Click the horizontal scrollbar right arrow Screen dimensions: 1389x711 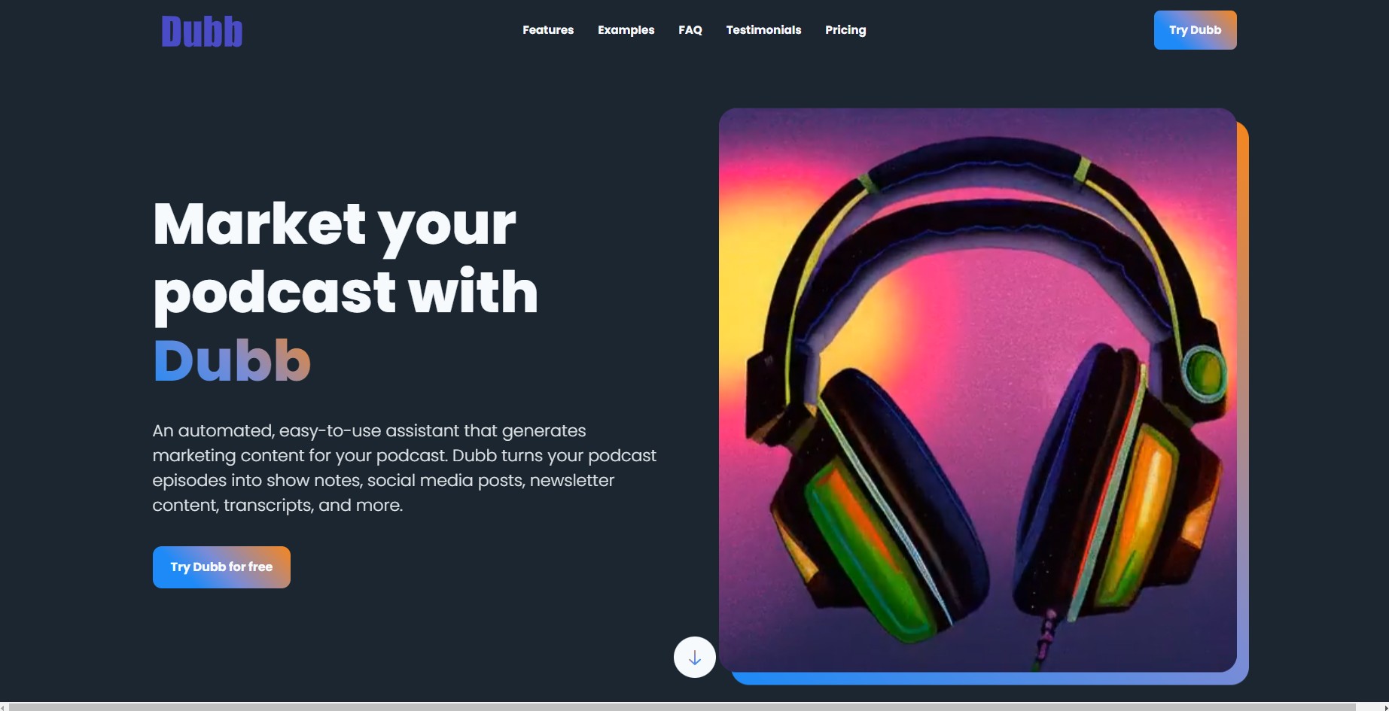point(1384,707)
